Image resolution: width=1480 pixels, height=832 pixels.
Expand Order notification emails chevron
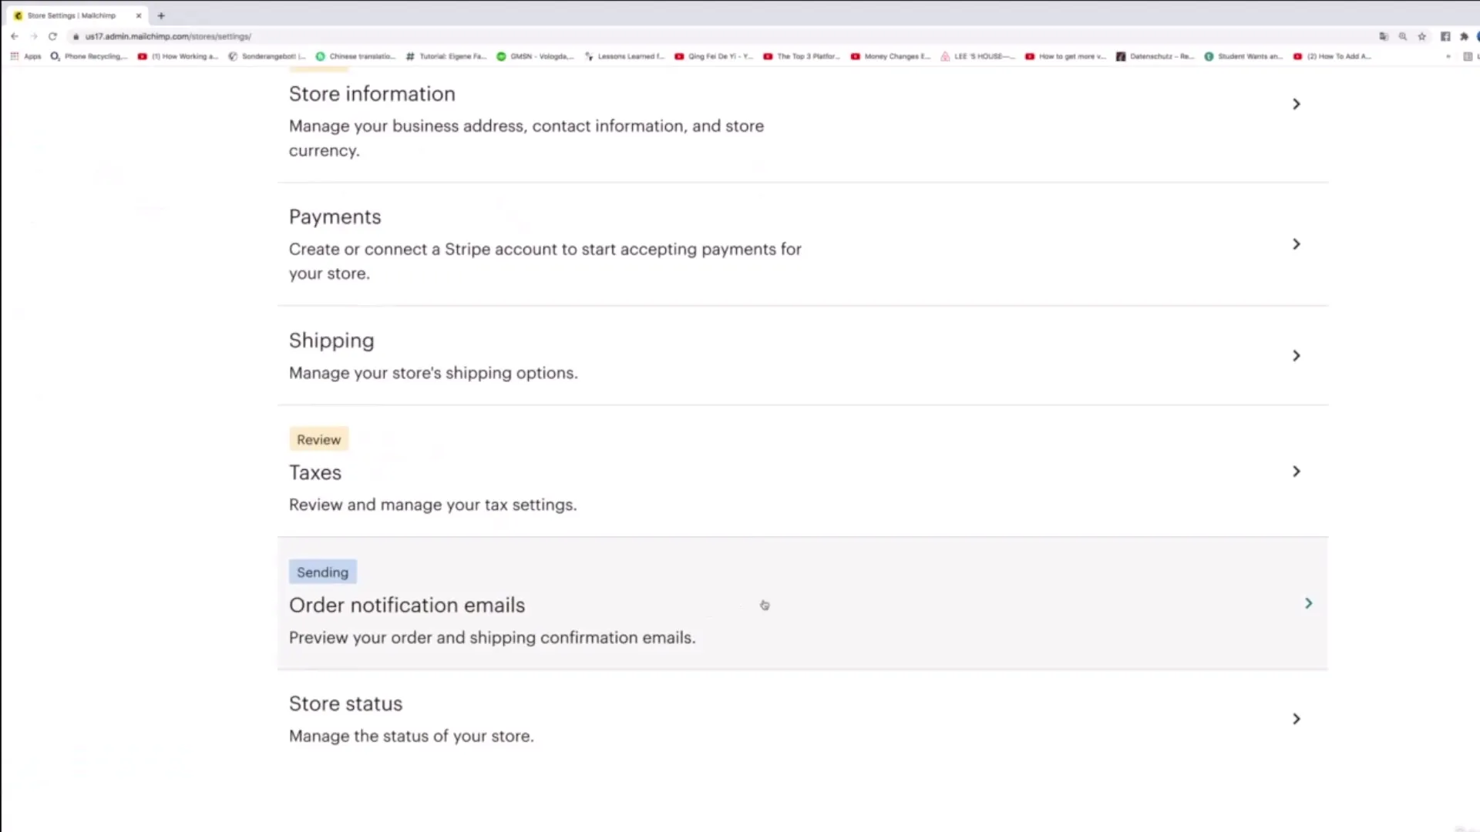click(x=1308, y=603)
